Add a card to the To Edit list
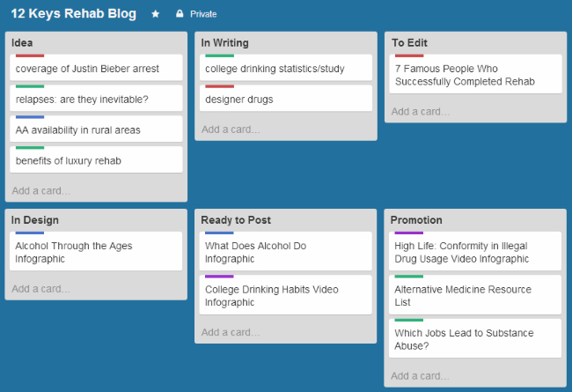 (x=421, y=111)
